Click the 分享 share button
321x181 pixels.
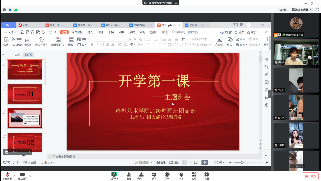click(x=251, y=32)
